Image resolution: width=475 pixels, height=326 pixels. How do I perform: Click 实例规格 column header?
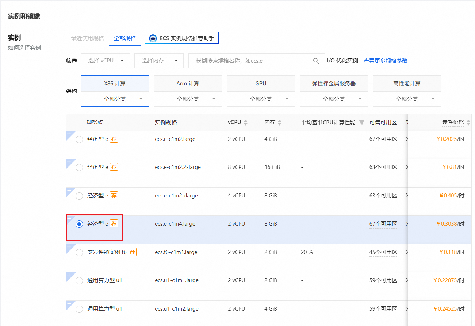click(166, 122)
